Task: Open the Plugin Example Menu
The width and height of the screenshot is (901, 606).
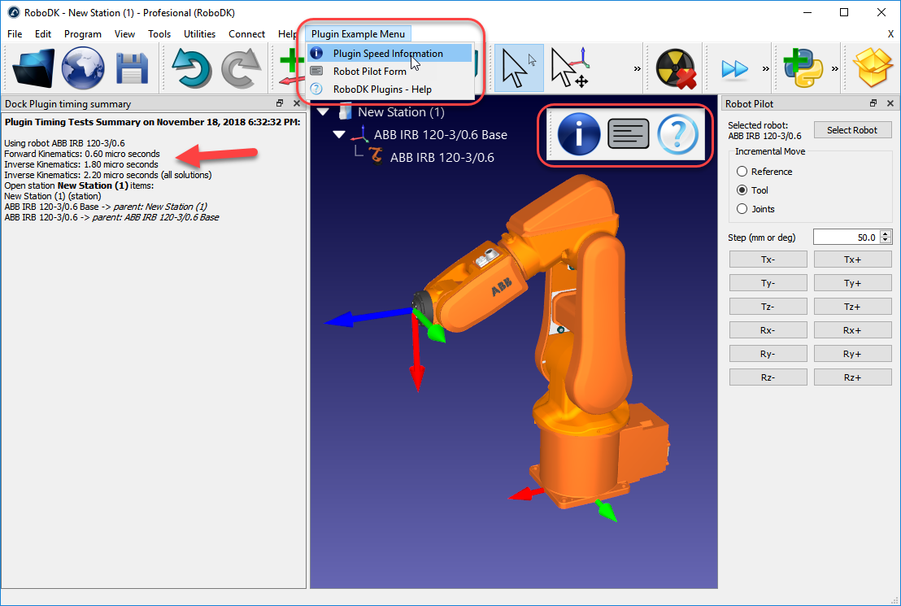Action: [x=358, y=34]
